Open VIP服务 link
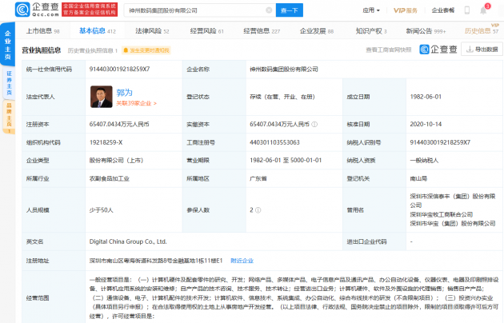The height and width of the screenshot is (323, 504). 405,10
